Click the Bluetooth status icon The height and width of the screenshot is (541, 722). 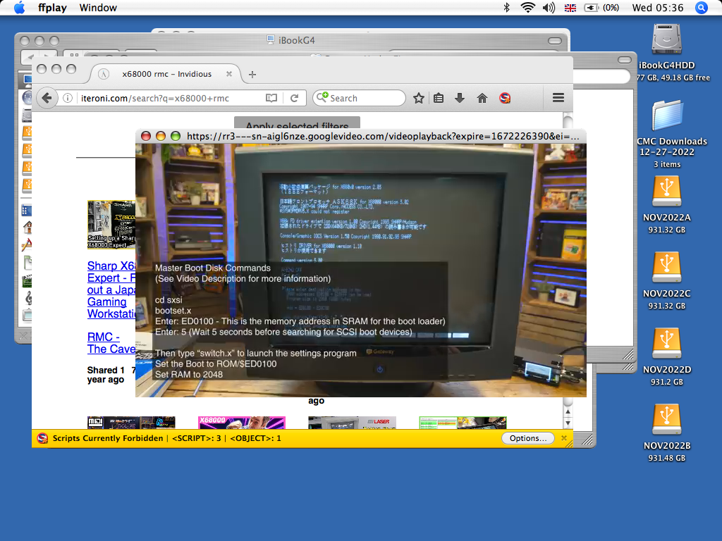coord(506,7)
